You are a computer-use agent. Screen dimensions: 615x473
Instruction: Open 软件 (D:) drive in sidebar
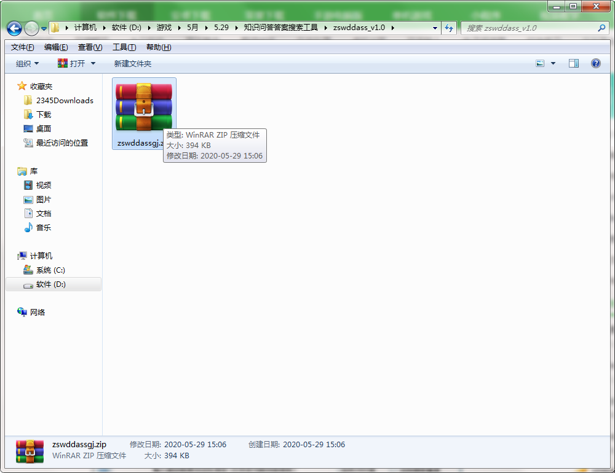54,284
